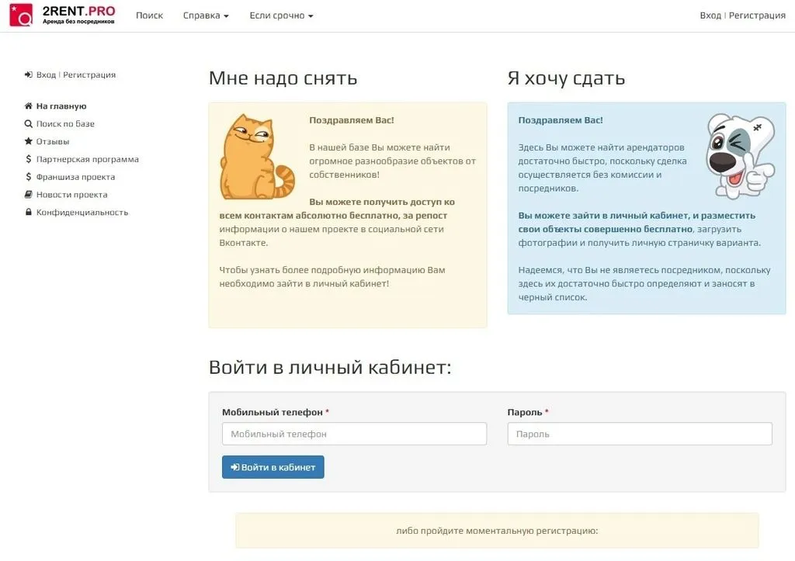Open Регистрация link in left sidebar

point(89,75)
